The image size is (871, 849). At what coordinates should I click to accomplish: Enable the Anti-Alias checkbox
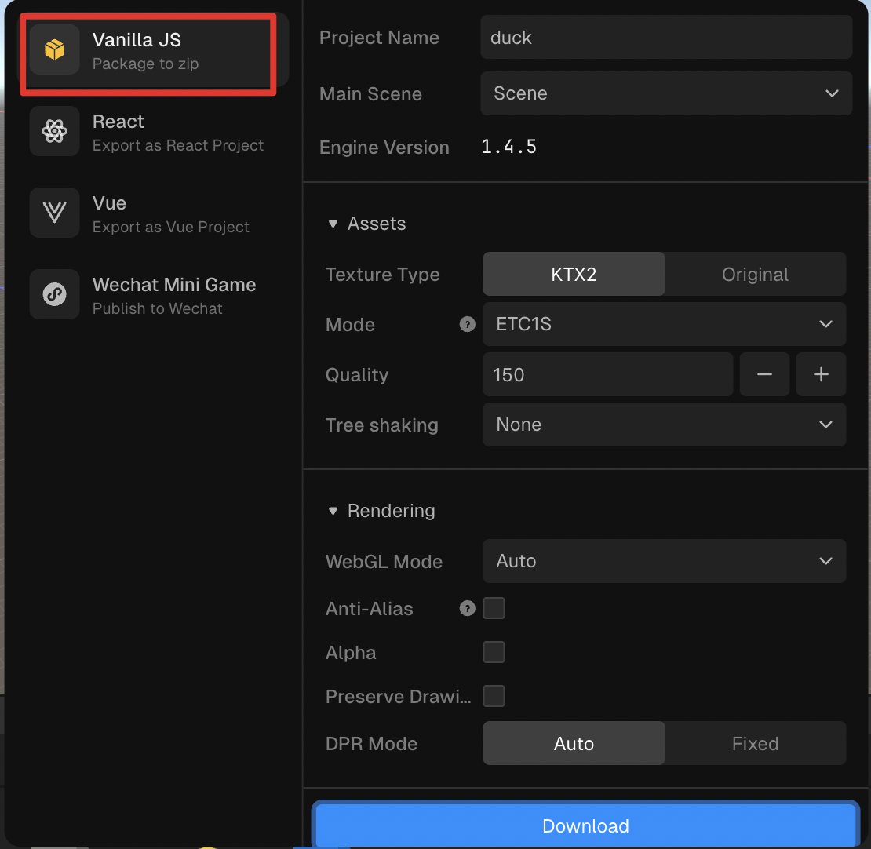coord(494,608)
